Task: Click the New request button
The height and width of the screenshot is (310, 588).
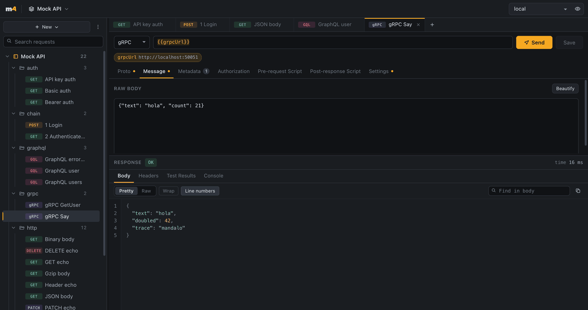Action: pyautogui.click(x=47, y=27)
